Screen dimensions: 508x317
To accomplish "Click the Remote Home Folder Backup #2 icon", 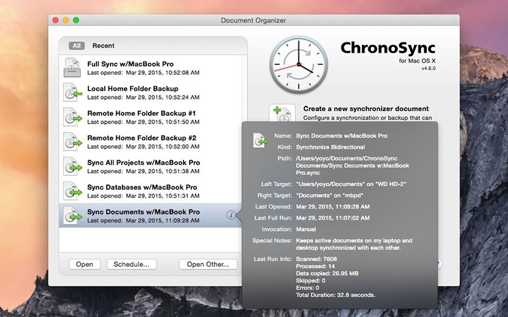I will point(72,141).
